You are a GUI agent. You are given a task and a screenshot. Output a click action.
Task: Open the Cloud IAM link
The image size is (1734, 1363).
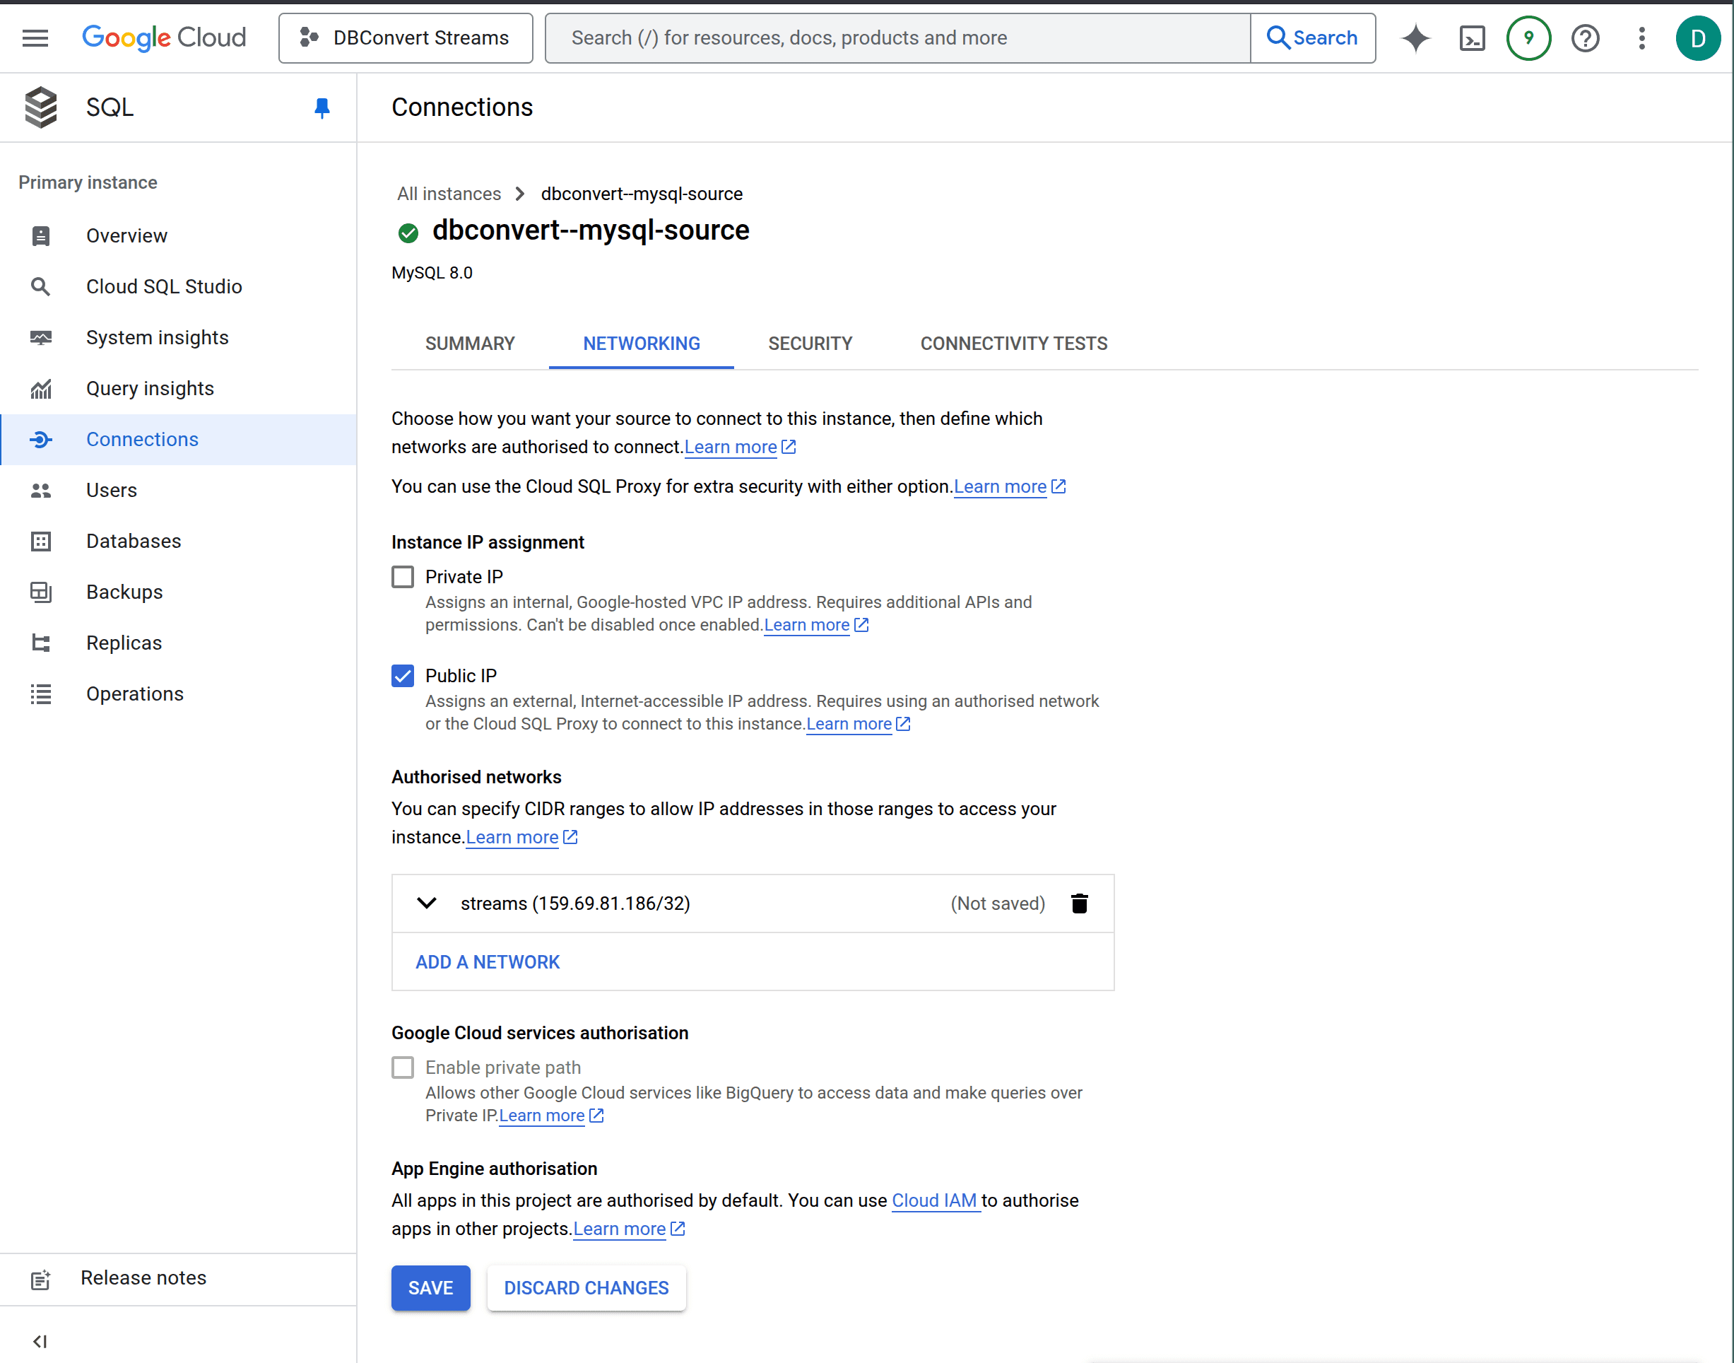point(934,1200)
